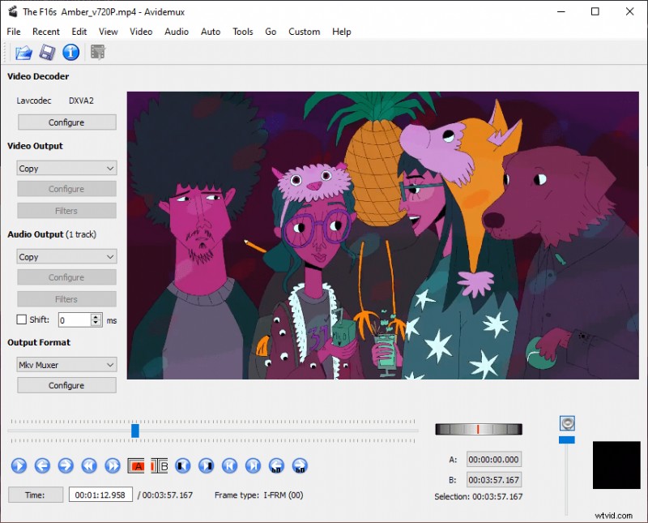Open the Tools menu
This screenshot has width=648, height=523.
pyautogui.click(x=242, y=32)
